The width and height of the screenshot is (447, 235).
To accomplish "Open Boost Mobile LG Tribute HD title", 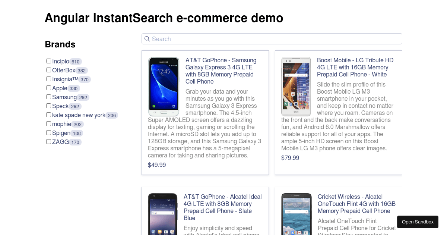I will point(355,67).
